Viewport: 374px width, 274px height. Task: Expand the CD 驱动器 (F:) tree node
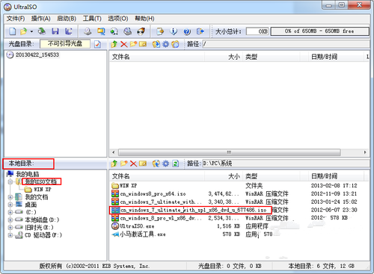tap(10, 235)
